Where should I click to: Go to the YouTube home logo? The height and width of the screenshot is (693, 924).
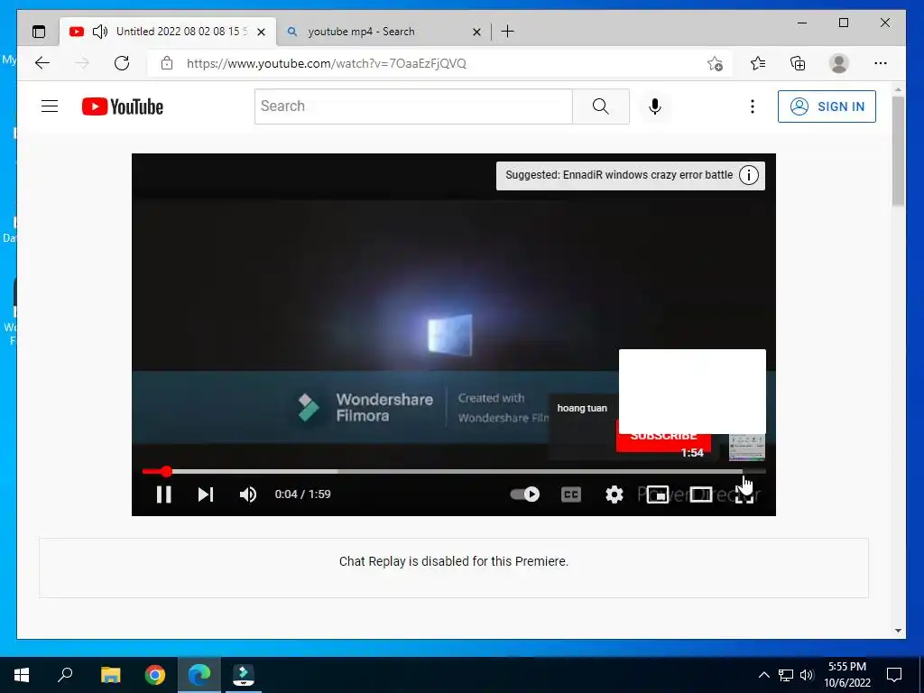click(123, 106)
